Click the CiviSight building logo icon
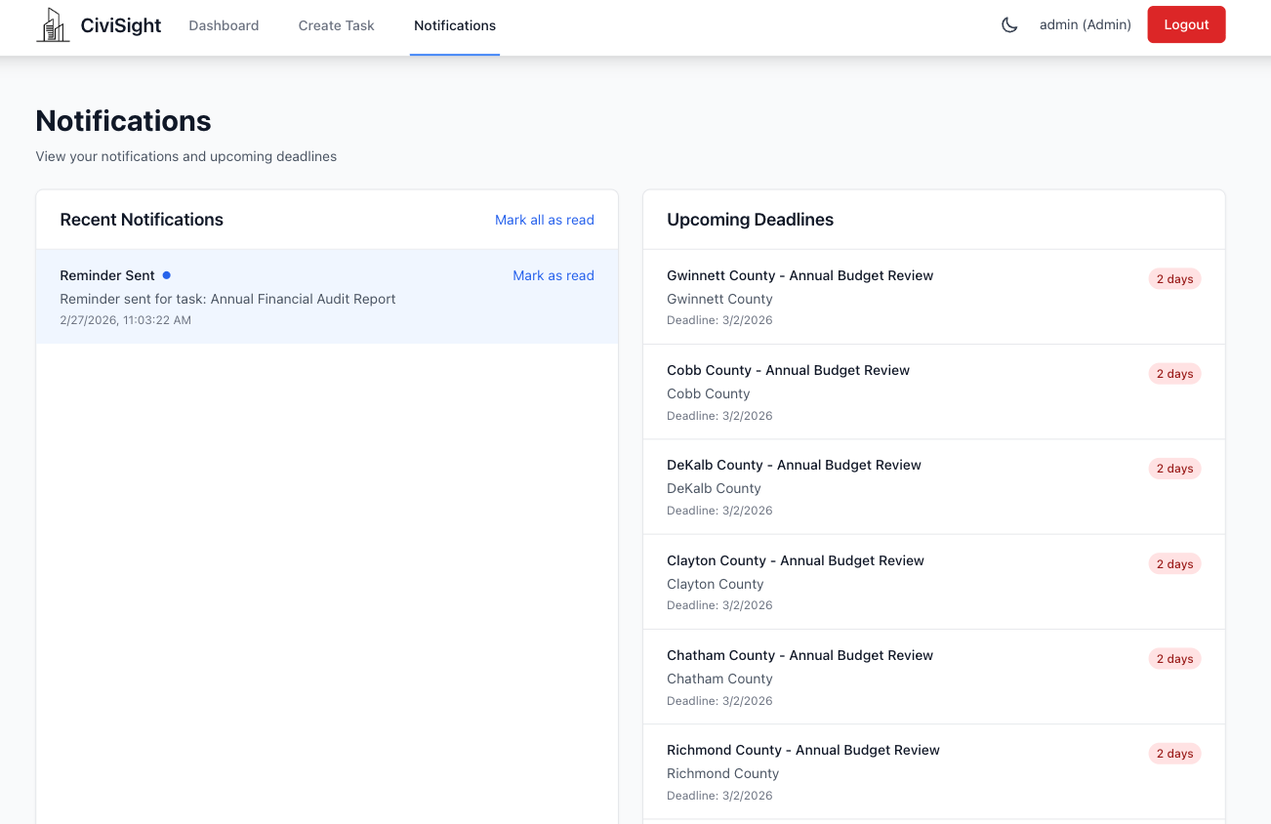This screenshot has height=824, width=1271. point(53,24)
